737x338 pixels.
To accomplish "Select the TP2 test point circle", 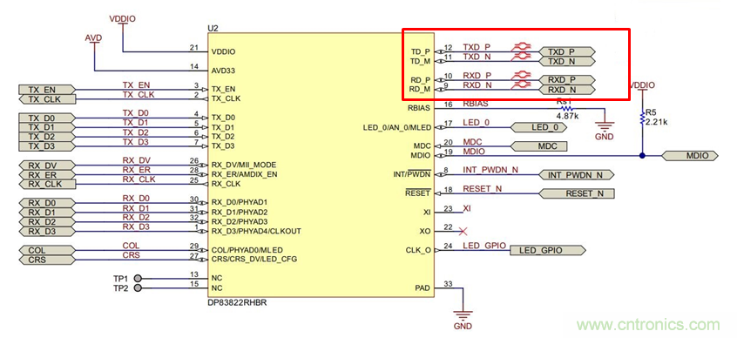I will pos(138,287).
